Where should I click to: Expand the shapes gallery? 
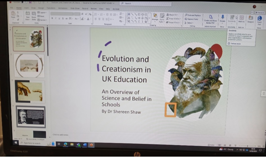pyautogui.click(x=150, y=18)
